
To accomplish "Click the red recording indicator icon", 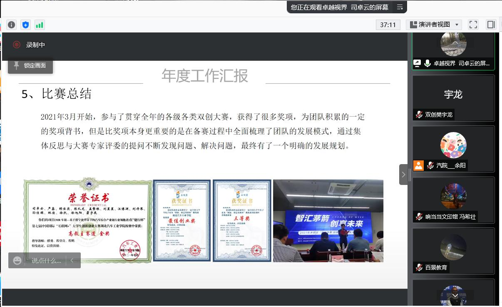I will (17, 45).
